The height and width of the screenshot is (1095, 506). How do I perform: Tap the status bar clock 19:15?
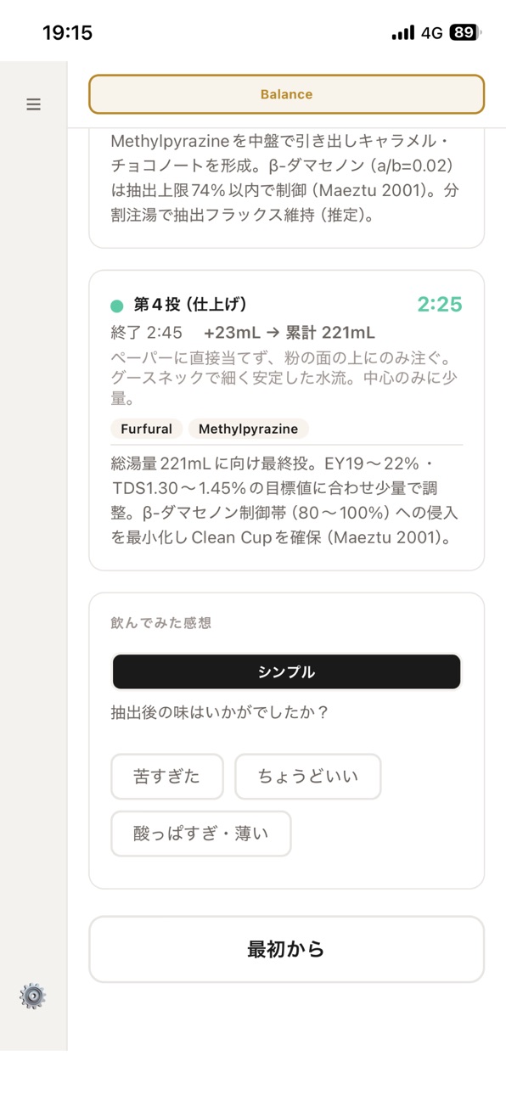click(67, 33)
